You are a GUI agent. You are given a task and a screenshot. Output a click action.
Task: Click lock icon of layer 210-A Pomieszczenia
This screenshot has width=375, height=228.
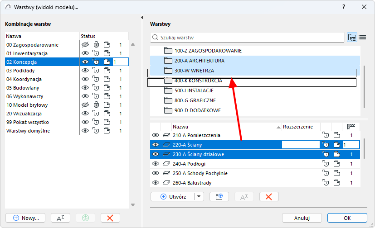pyautogui.click(x=325, y=135)
